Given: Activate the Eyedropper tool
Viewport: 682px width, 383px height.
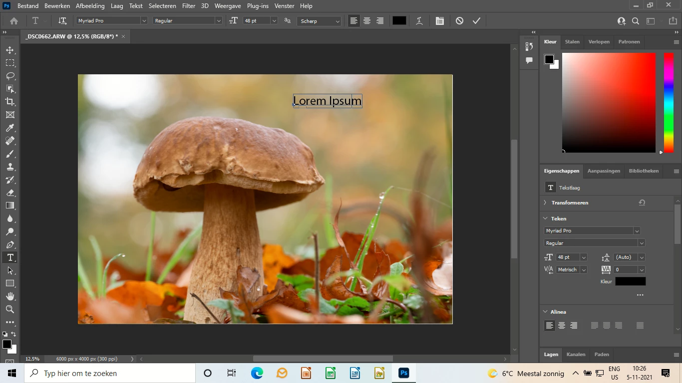Looking at the screenshot, I should pos(10,128).
